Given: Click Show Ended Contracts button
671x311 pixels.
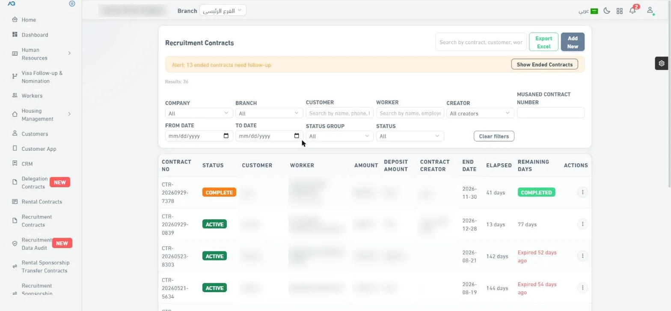Looking at the screenshot, I should click(544, 64).
